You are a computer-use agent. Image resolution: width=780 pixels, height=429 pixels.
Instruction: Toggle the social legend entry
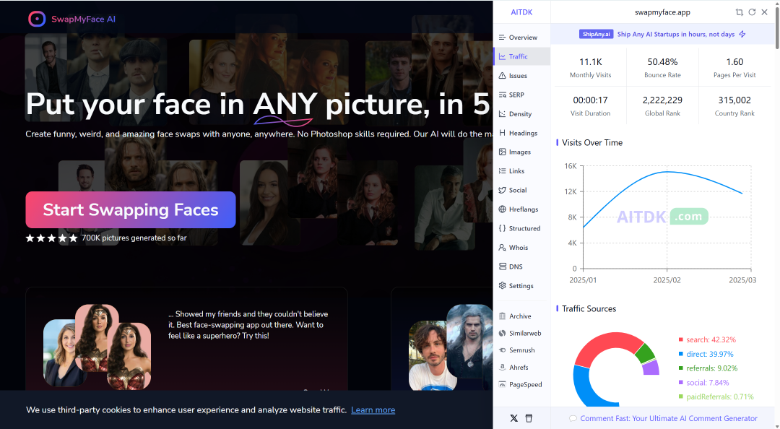pos(703,383)
